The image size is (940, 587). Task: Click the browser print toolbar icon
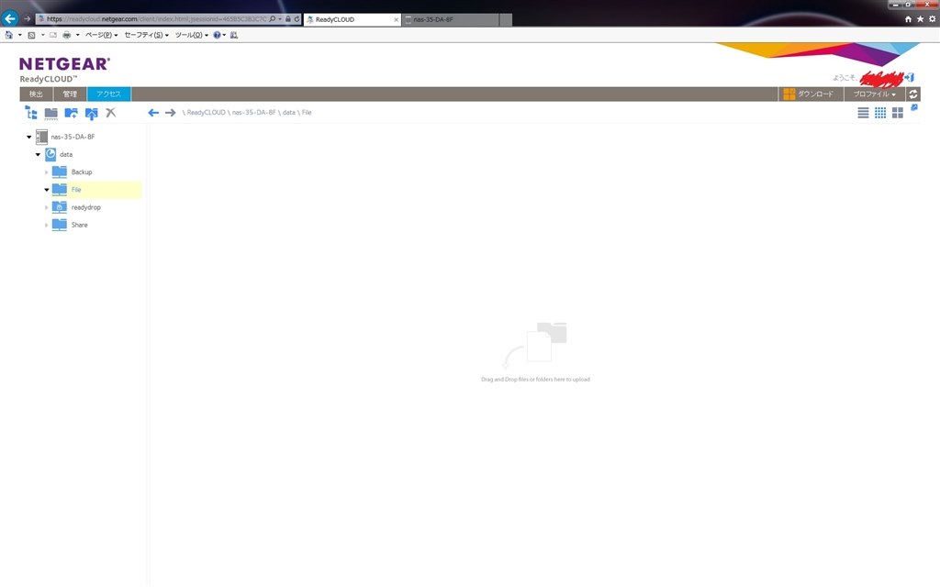pos(66,36)
